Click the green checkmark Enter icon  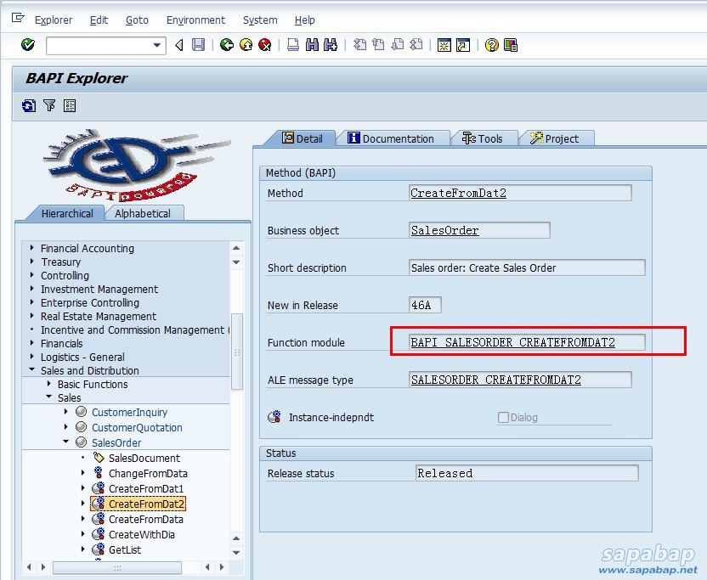[28, 45]
